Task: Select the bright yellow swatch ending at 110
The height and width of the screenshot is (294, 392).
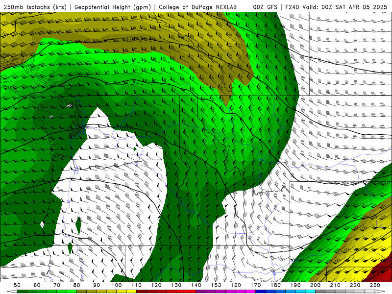Action: coord(131,292)
